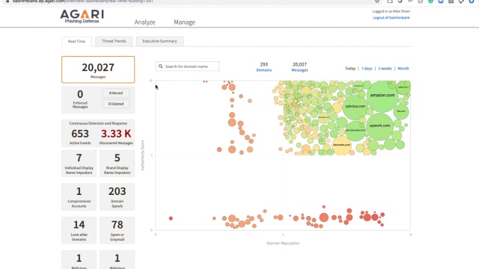Image resolution: width=479 pixels, height=269 pixels.
Task: Click the Continuous Detection and Response heading
Action: (98, 123)
